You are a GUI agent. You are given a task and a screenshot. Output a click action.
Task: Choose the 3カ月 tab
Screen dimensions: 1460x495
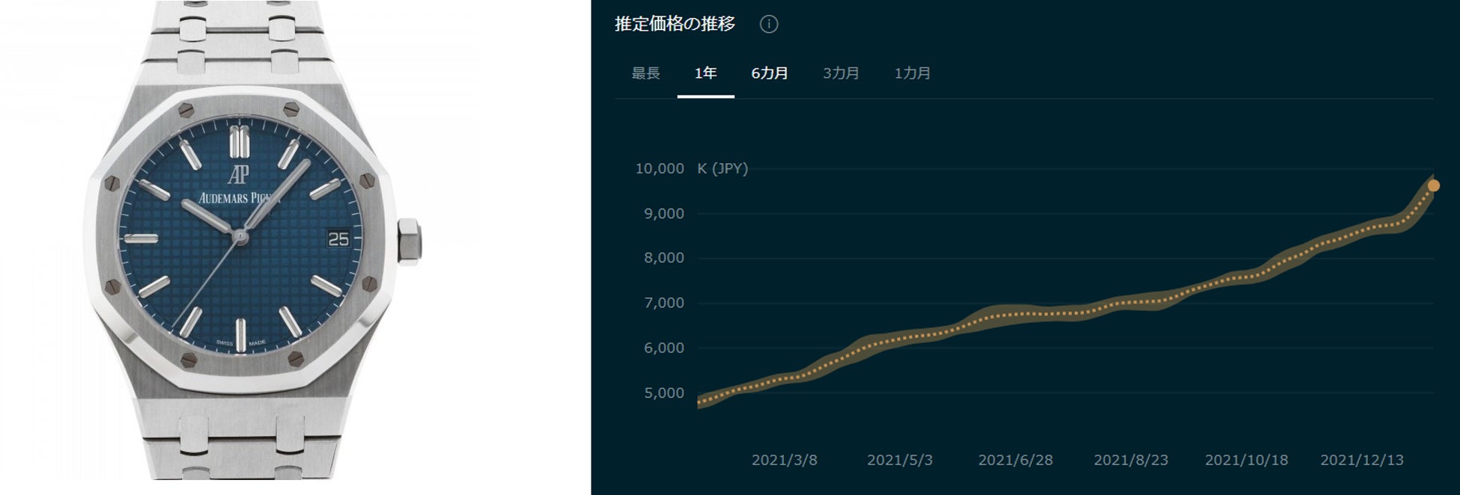841,73
